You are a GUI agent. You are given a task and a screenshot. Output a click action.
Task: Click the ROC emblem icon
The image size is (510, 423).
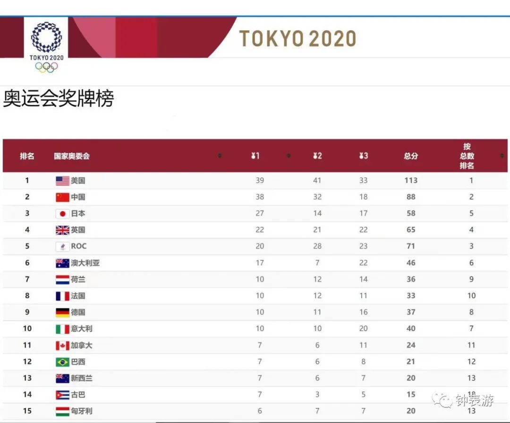[62, 247]
